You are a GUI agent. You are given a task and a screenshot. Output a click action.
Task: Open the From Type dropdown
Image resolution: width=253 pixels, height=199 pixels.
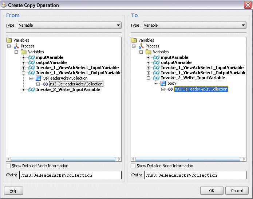[70, 25]
